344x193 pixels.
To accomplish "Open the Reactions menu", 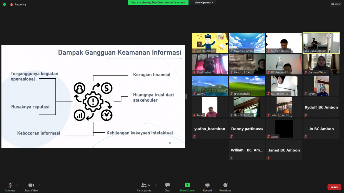I will 225,185.
